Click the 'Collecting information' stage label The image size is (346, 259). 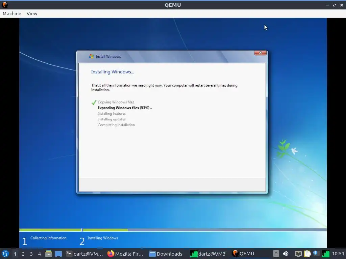click(x=48, y=238)
